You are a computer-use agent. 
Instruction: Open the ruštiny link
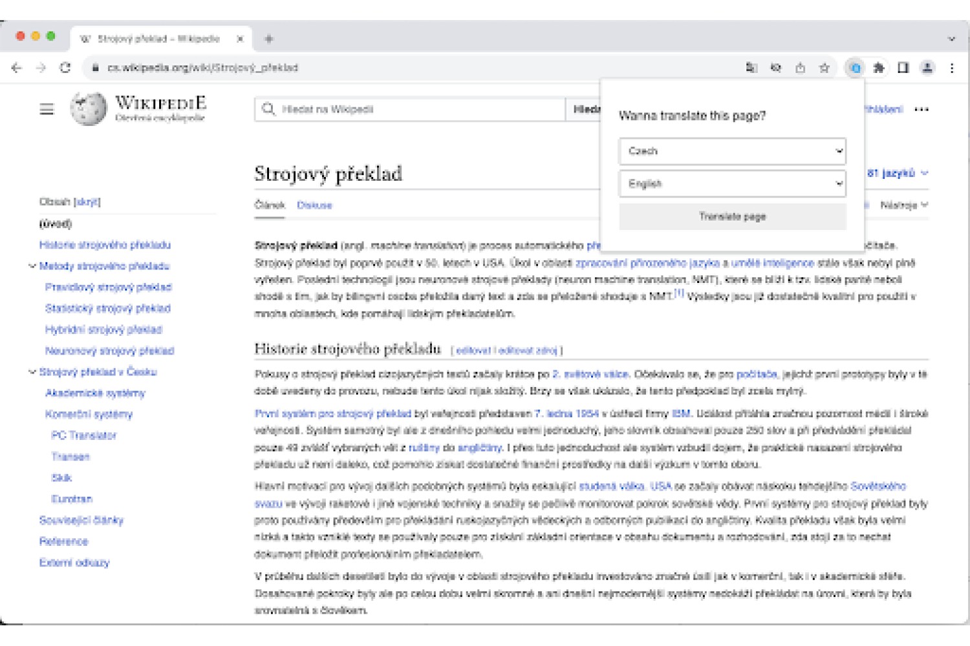424,448
